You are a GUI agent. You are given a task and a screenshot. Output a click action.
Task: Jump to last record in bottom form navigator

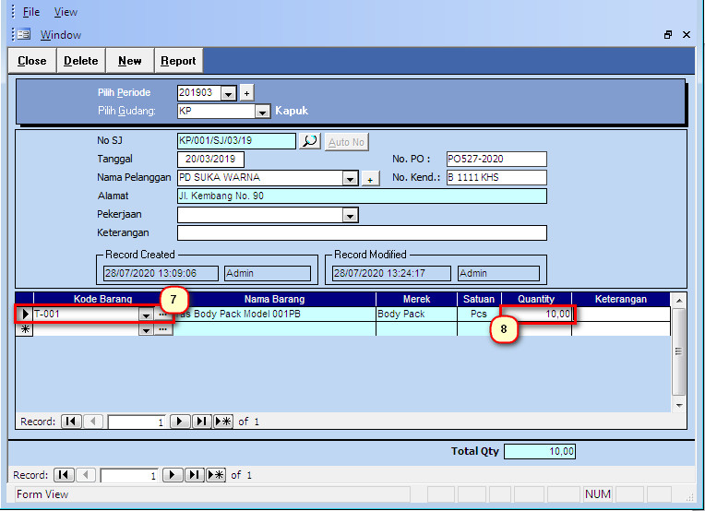point(195,475)
